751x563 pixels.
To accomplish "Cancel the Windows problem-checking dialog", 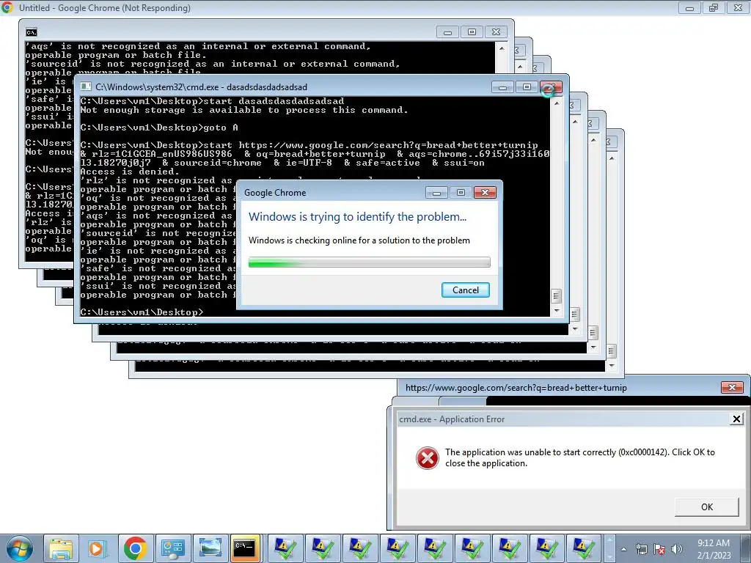I will tap(465, 290).
